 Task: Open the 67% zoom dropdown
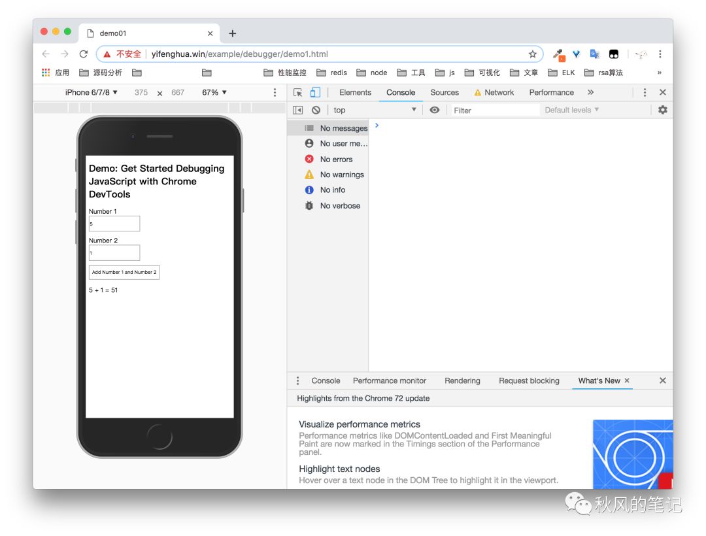point(214,92)
